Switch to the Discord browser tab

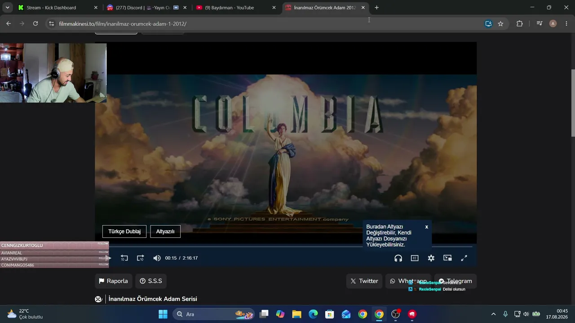(x=146, y=8)
